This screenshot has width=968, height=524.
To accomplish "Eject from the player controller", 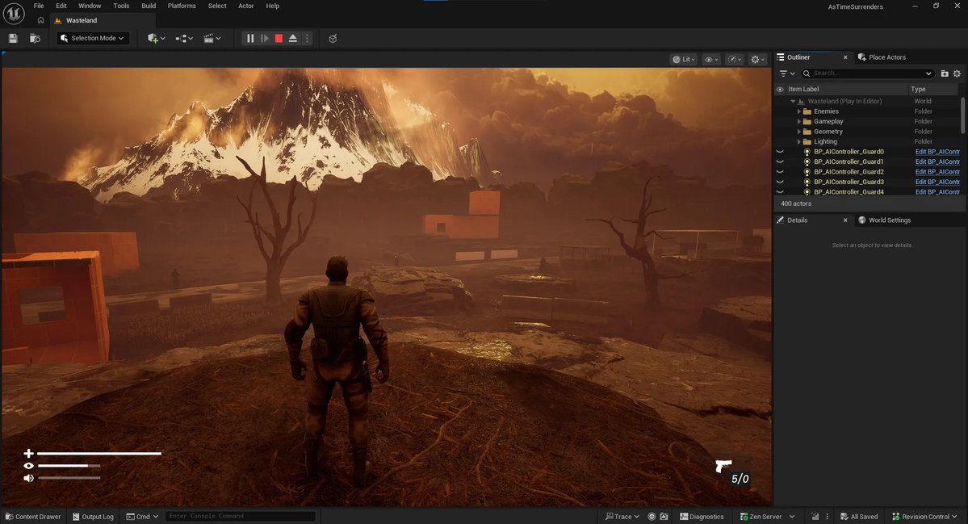I will 293,38.
